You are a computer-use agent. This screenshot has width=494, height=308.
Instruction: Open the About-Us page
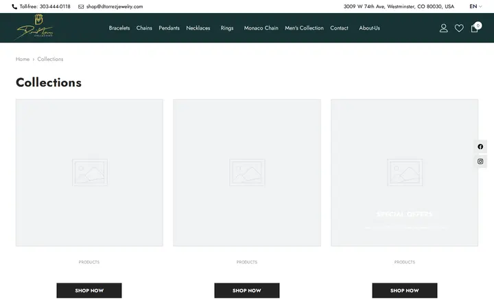pos(369,28)
